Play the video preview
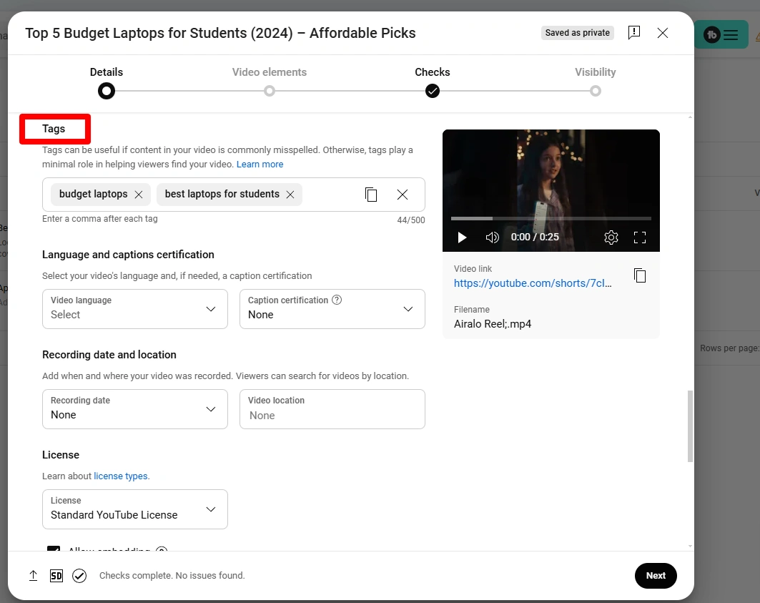The width and height of the screenshot is (760, 603). [x=462, y=237]
